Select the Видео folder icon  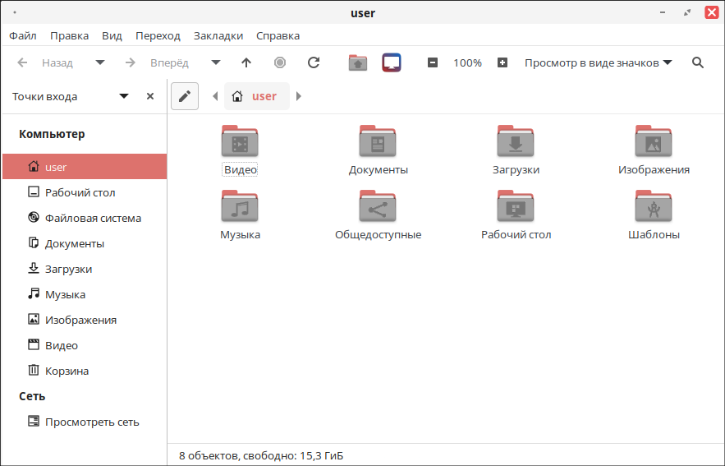coord(240,141)
